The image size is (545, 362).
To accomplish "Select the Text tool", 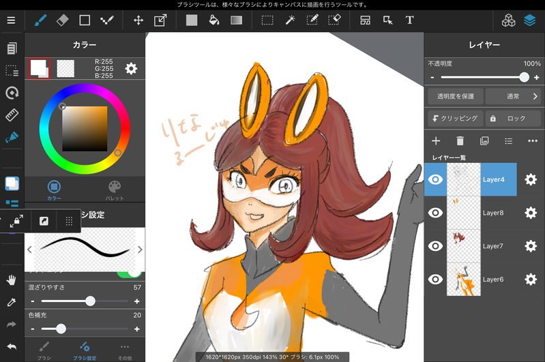I will 410,20.
